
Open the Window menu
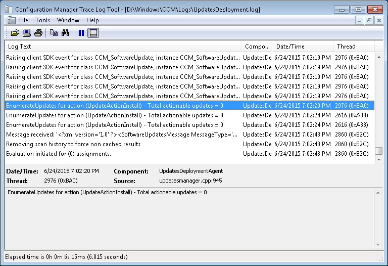(x=68, y=20)
